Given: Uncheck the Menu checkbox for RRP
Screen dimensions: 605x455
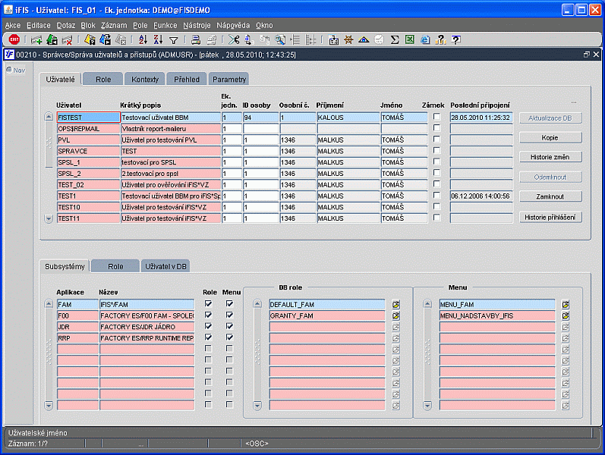Looking at the screenshot, I should [229, 337].
